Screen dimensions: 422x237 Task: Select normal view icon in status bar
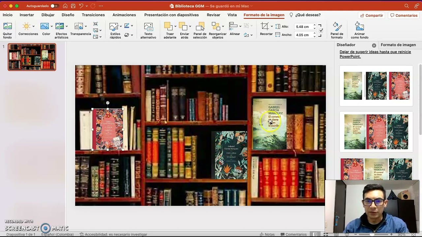[x=315, y=234]
